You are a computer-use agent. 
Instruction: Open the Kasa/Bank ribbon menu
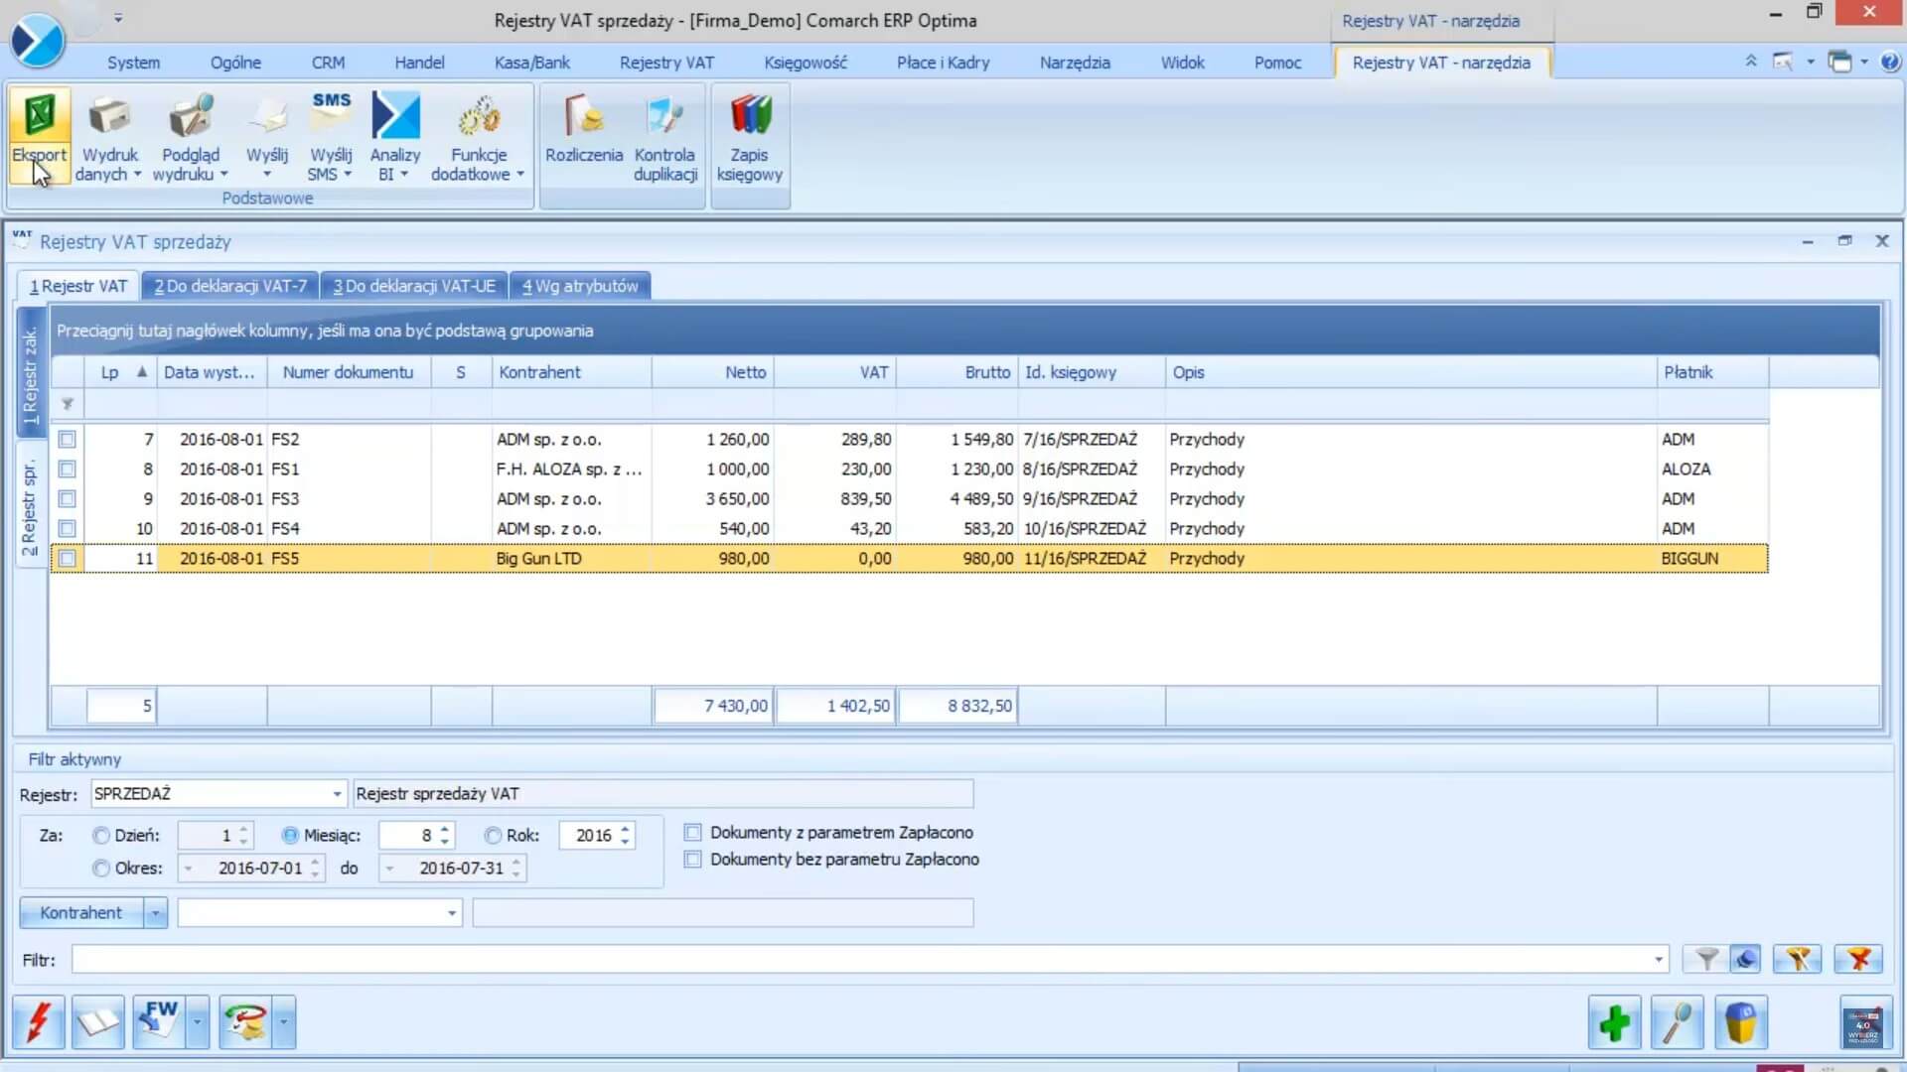click(532, 63)
